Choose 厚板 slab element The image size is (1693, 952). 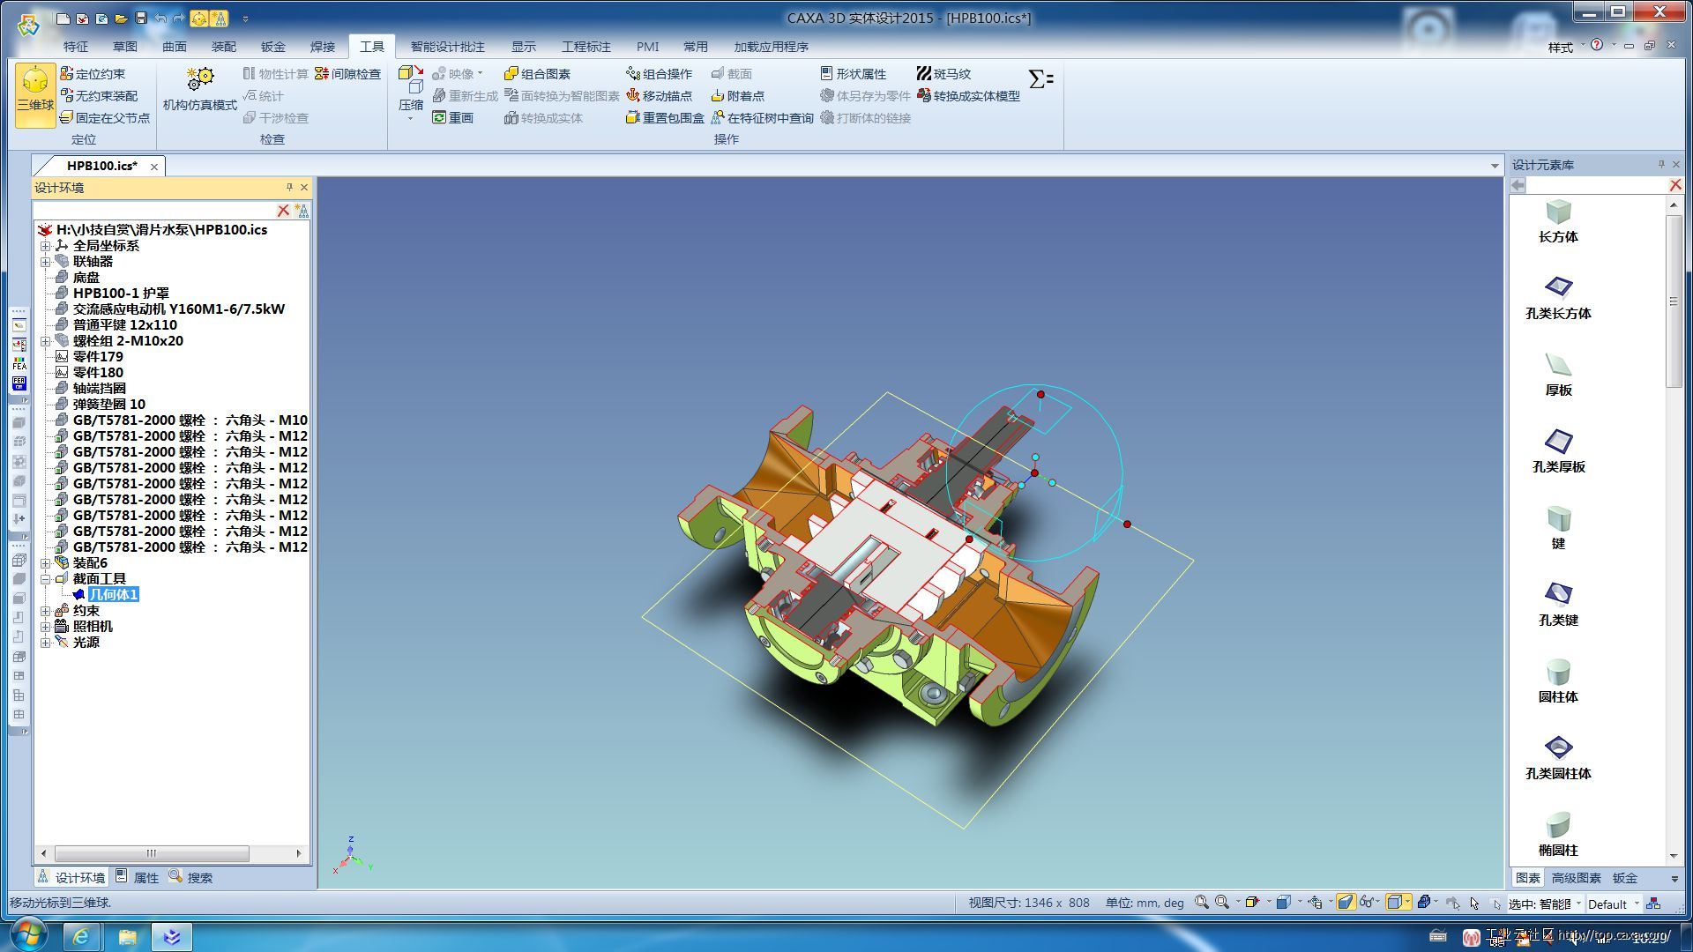1558,375
